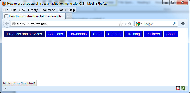Open the History menu
Image resolution: width=190 pixels, height=93 pixels.
click(x=33, y=10)
